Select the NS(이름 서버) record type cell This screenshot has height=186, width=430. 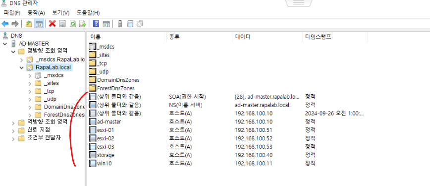click(185, 105)
